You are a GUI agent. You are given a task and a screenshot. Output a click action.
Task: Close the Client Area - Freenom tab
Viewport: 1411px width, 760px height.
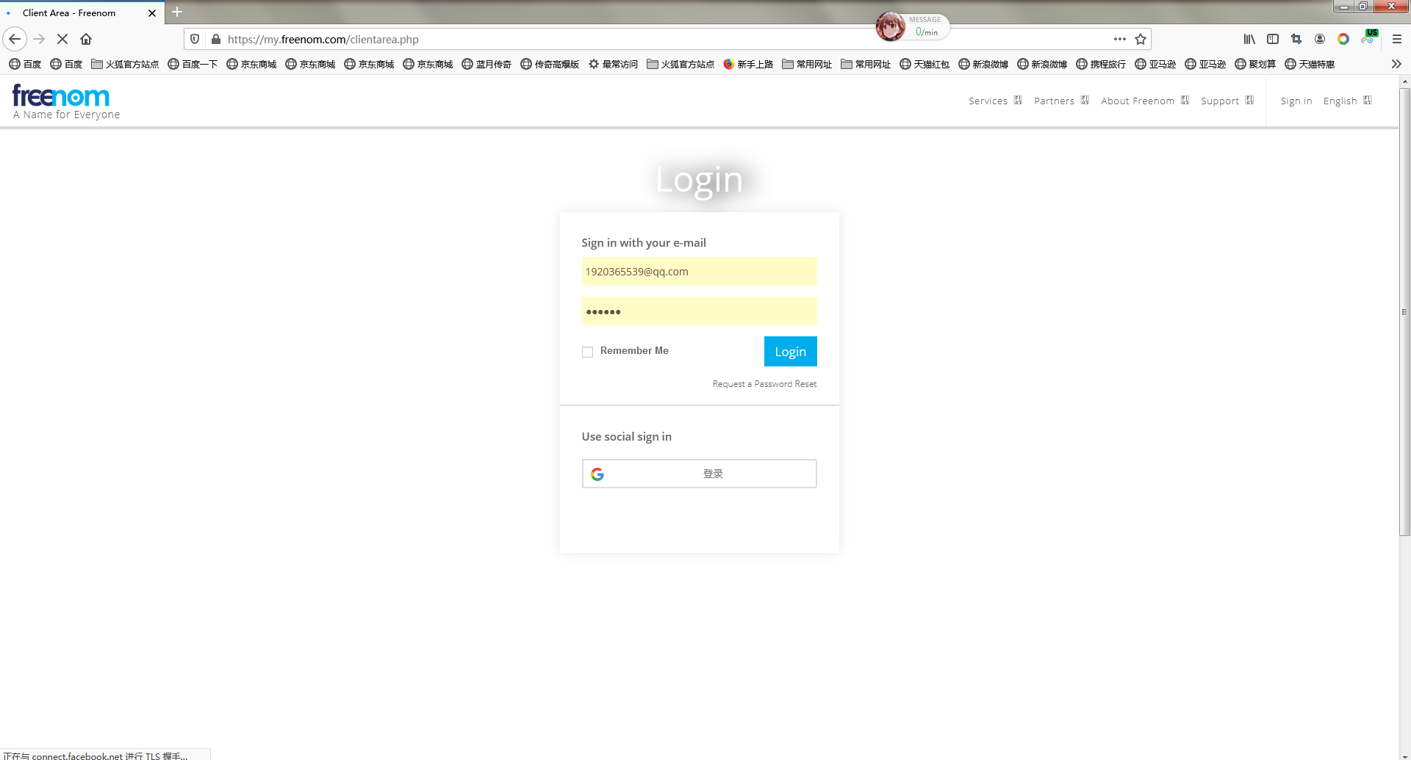[152, 13]
